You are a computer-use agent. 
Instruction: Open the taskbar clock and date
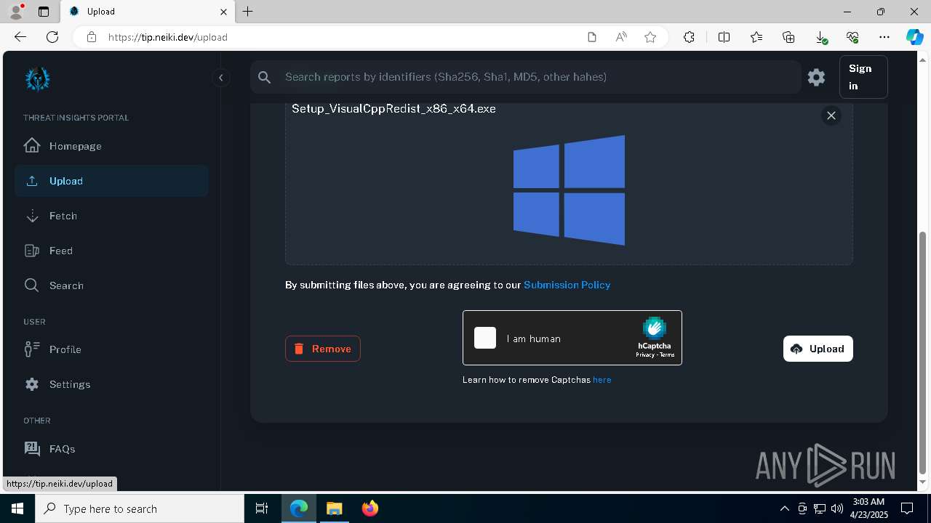868,508
